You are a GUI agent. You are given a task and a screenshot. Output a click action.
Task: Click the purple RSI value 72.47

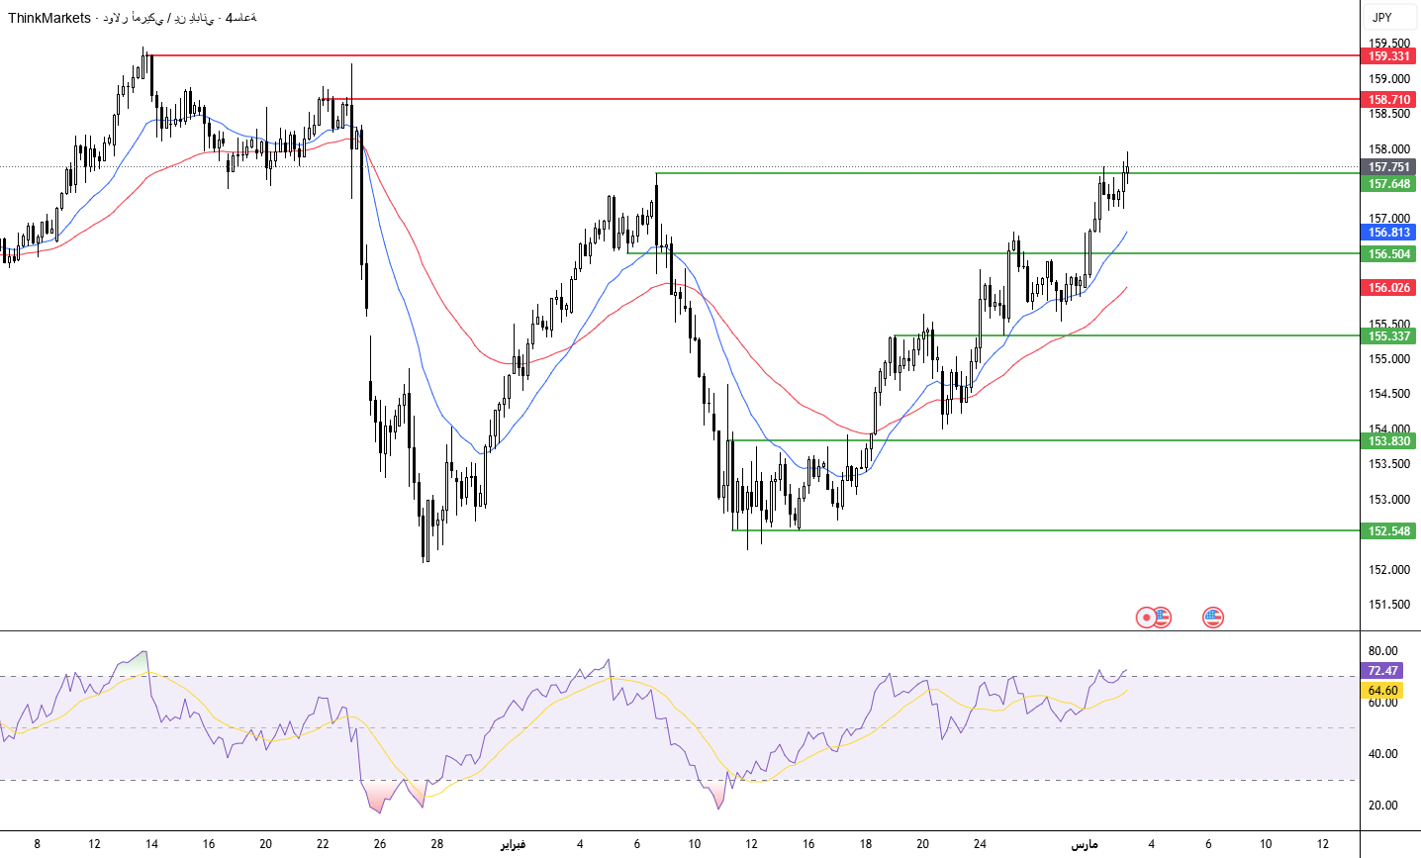click(1382, 671)
